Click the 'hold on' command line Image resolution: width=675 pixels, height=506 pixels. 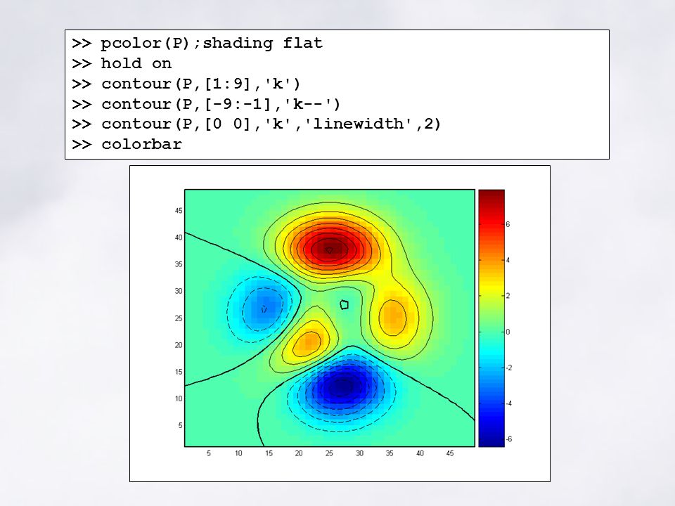coord(122,64)
